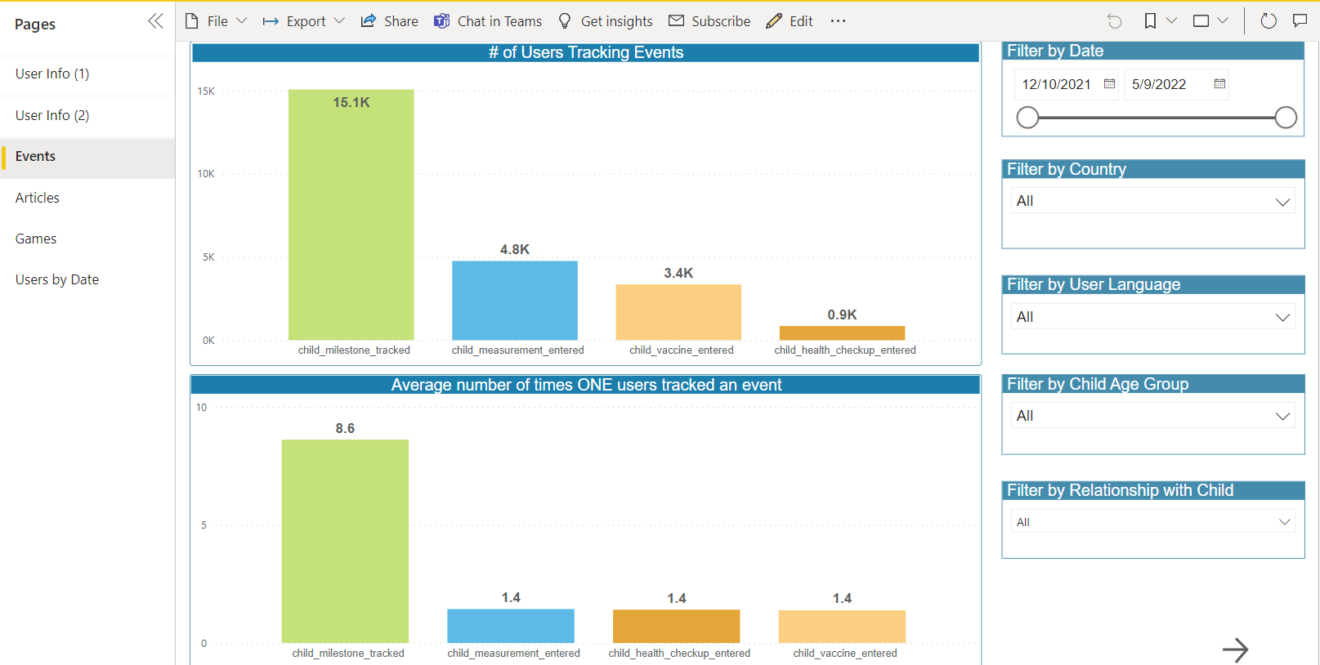Viewport: 1320px width, 665px height.
Task: Click '# of Users Tracking Events' chart title
Action: point(586,53)
